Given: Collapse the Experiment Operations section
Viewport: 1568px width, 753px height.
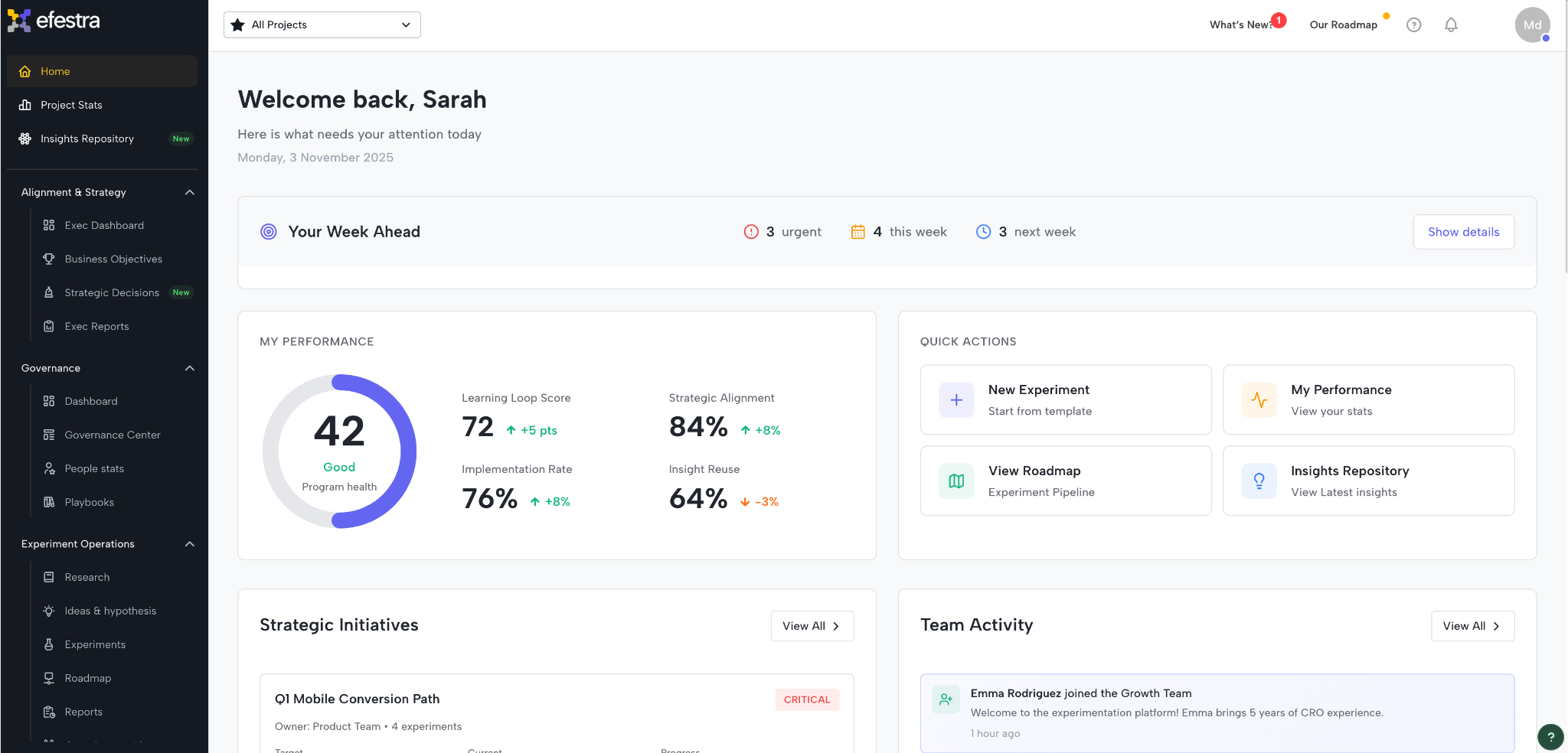Looking at the screenshot, I should [x=190, y=545].
